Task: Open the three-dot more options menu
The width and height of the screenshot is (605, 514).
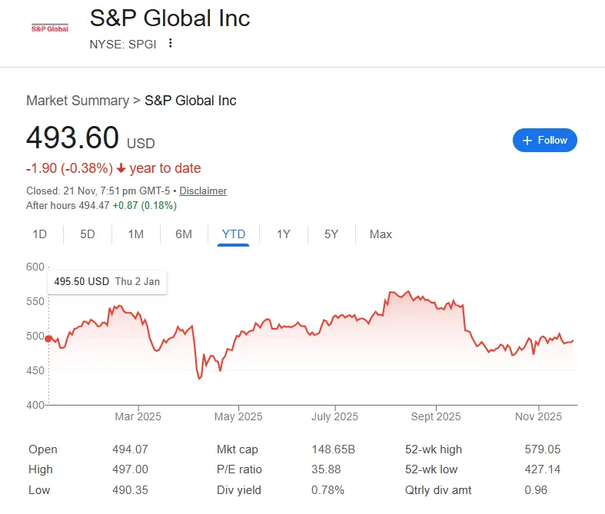Action: [171, 43]
